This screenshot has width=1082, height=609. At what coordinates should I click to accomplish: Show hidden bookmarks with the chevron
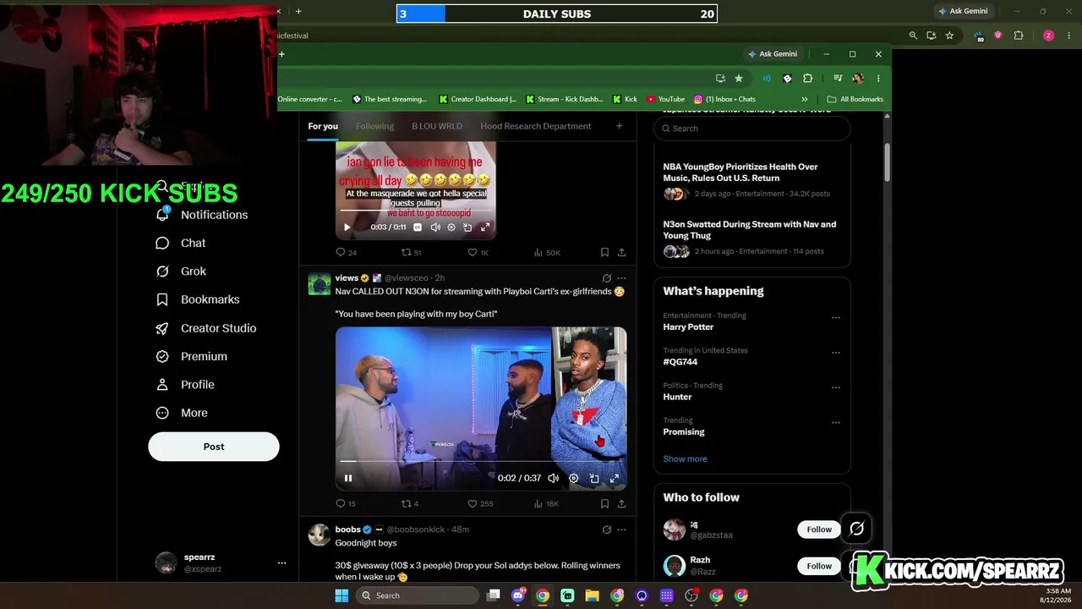pyautogui.click(x=805, y=99)
